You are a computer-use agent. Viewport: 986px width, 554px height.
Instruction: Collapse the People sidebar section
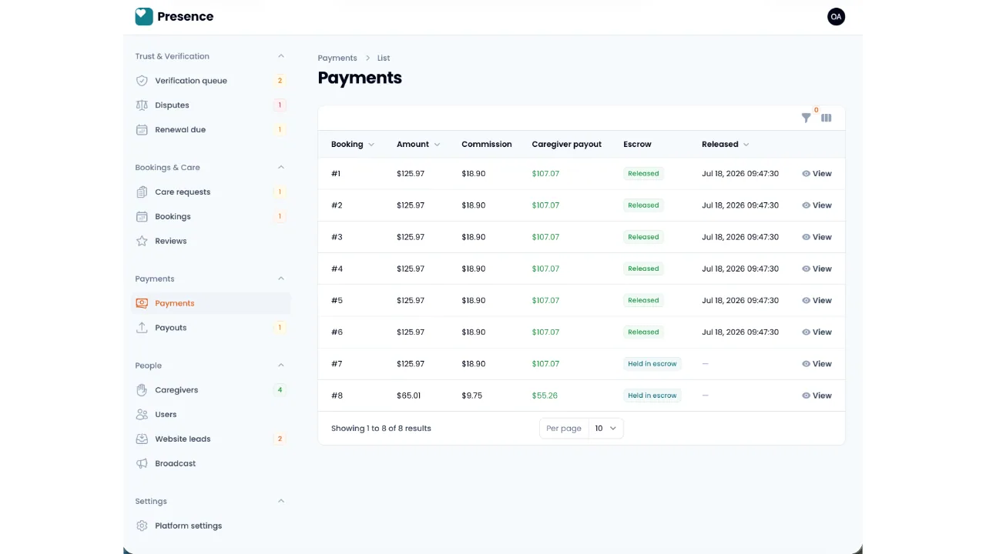point(281,365)
